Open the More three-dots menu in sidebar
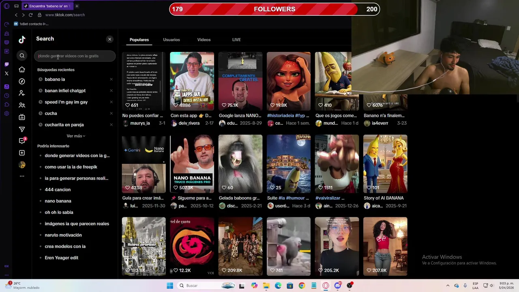This screenshot has width=519, height=292. coord(22,176)
